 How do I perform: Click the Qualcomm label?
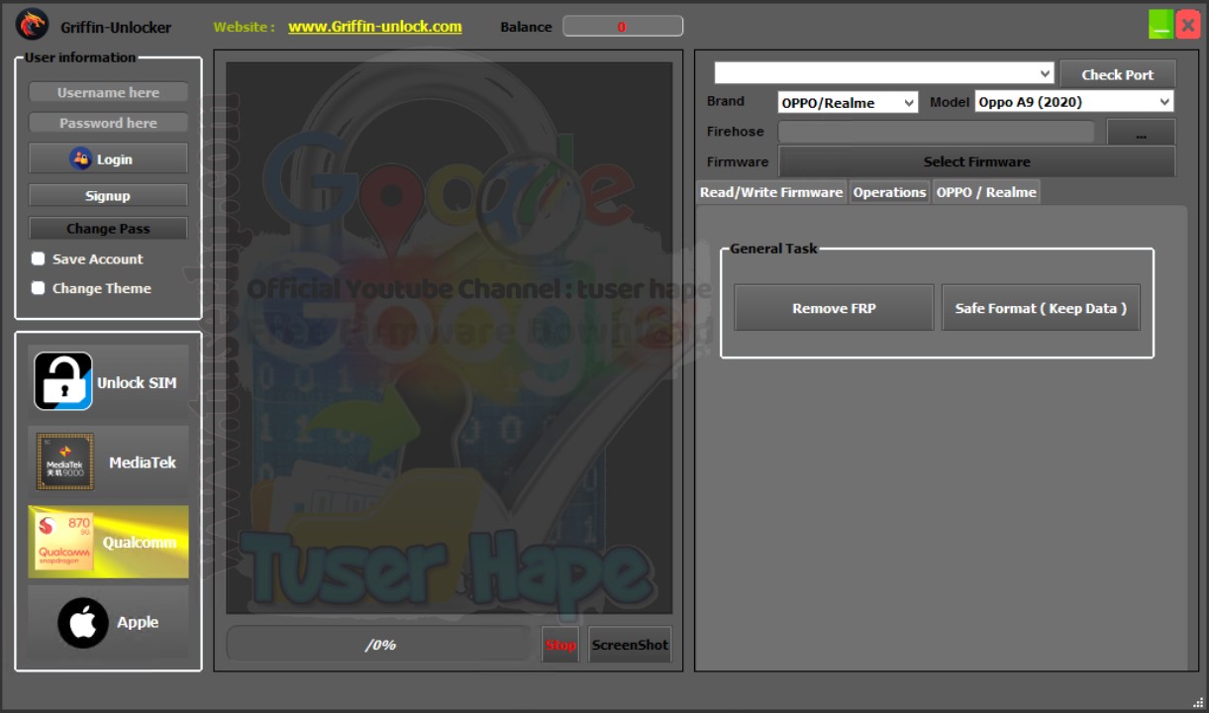[x=140, y=543]
